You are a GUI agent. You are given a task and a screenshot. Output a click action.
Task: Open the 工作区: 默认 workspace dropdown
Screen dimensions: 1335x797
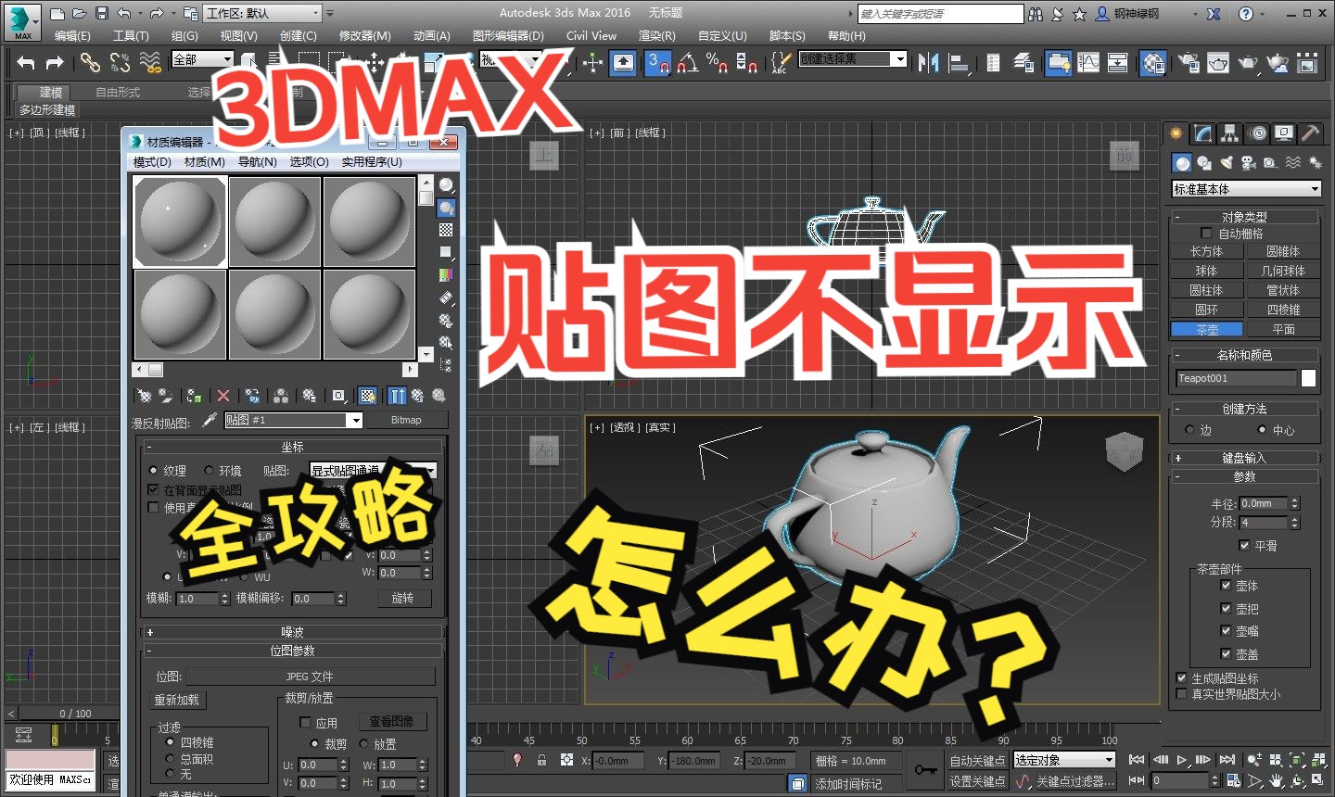(262, 13)
